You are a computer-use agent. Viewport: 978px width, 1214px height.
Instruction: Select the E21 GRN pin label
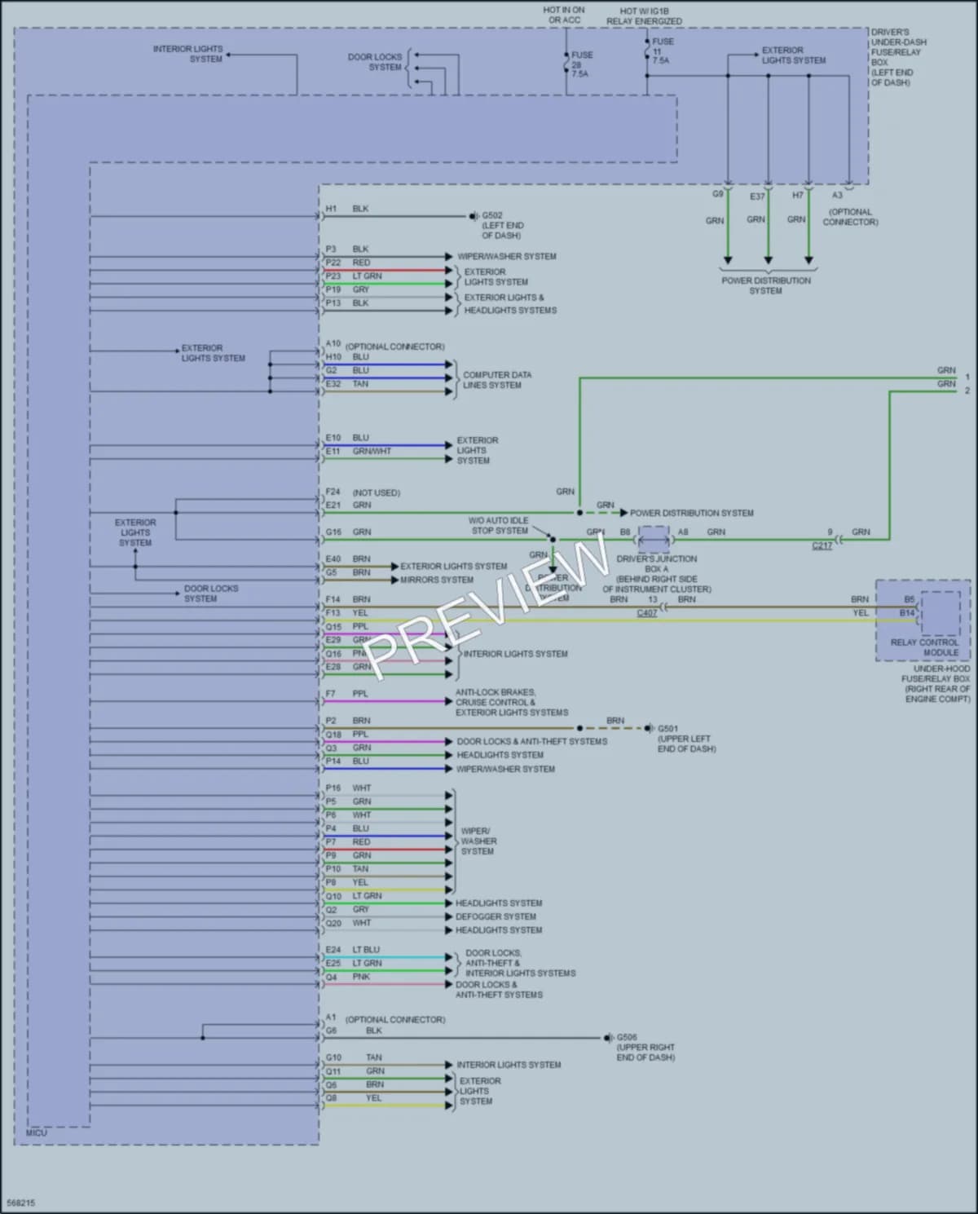(x=348, y=505)
